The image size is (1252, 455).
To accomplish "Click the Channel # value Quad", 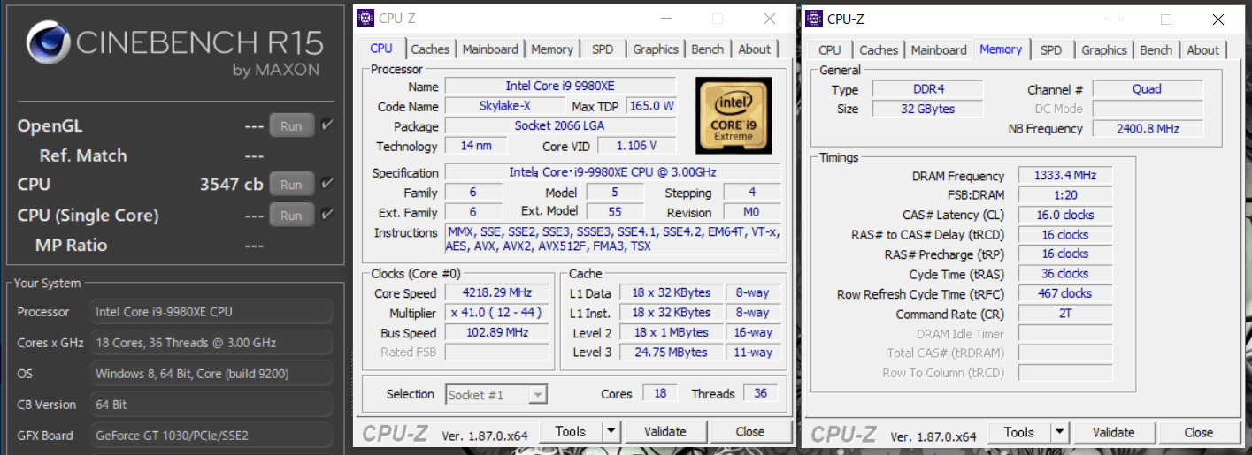I will (1147, 89).
